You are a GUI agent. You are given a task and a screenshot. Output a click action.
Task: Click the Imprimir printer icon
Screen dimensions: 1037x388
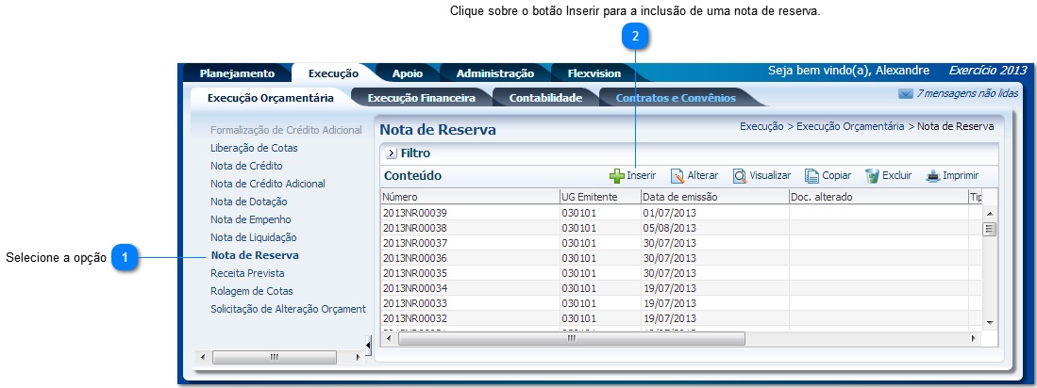click(932, 176)
